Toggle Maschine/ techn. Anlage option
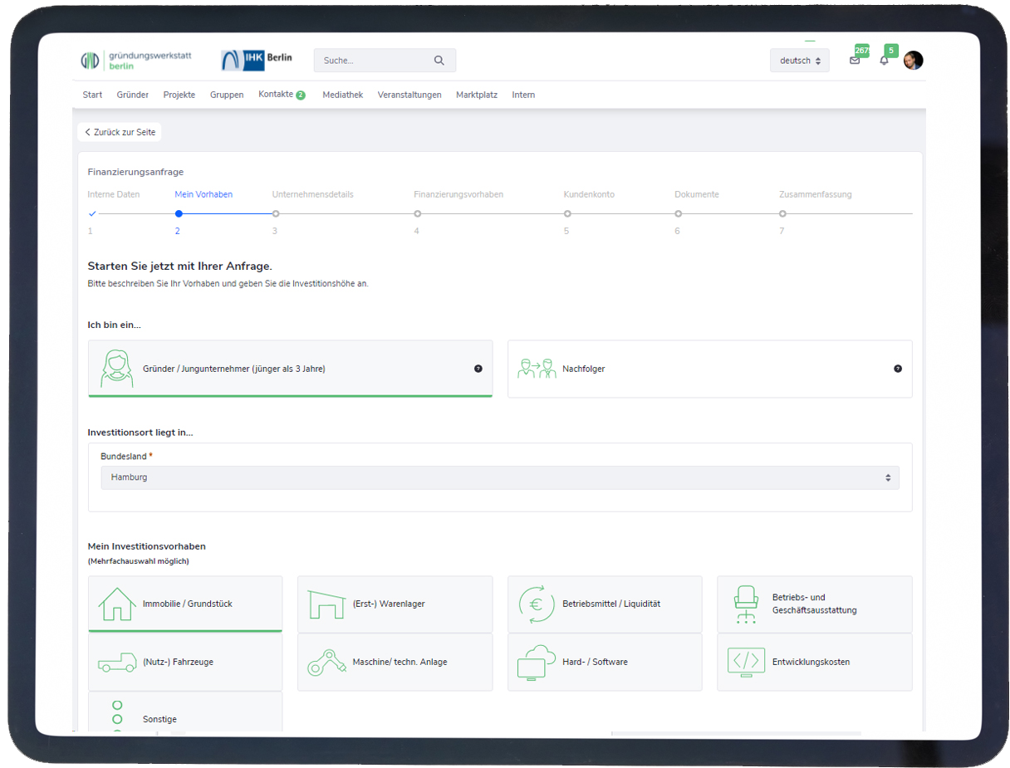 (x=395, y=663)
